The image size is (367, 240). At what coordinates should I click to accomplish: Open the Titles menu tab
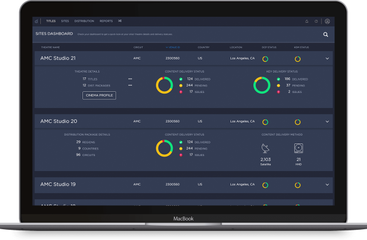[x=51, y=21]
